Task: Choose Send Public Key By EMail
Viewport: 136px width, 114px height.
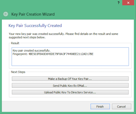Action: 70,86
